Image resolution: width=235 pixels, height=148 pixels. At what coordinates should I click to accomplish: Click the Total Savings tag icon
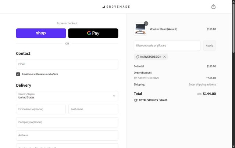click(135, 100)
